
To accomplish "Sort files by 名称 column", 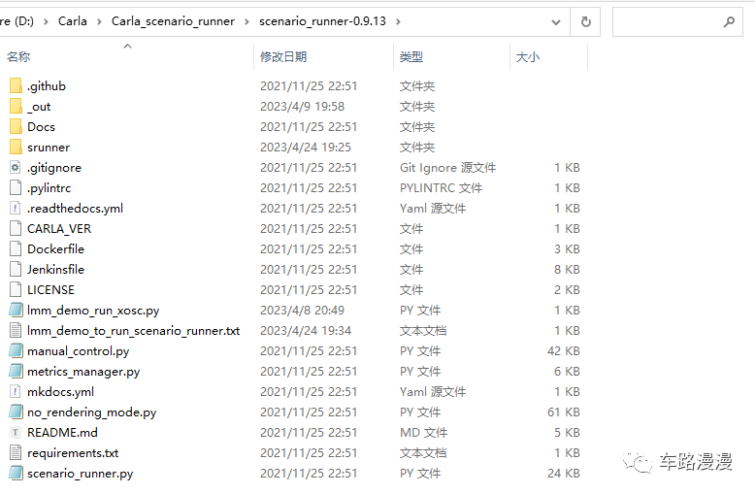I will tap(18, 57).
